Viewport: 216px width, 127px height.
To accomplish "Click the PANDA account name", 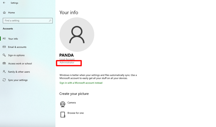I will pyautogui.click(x=66, y=55).
